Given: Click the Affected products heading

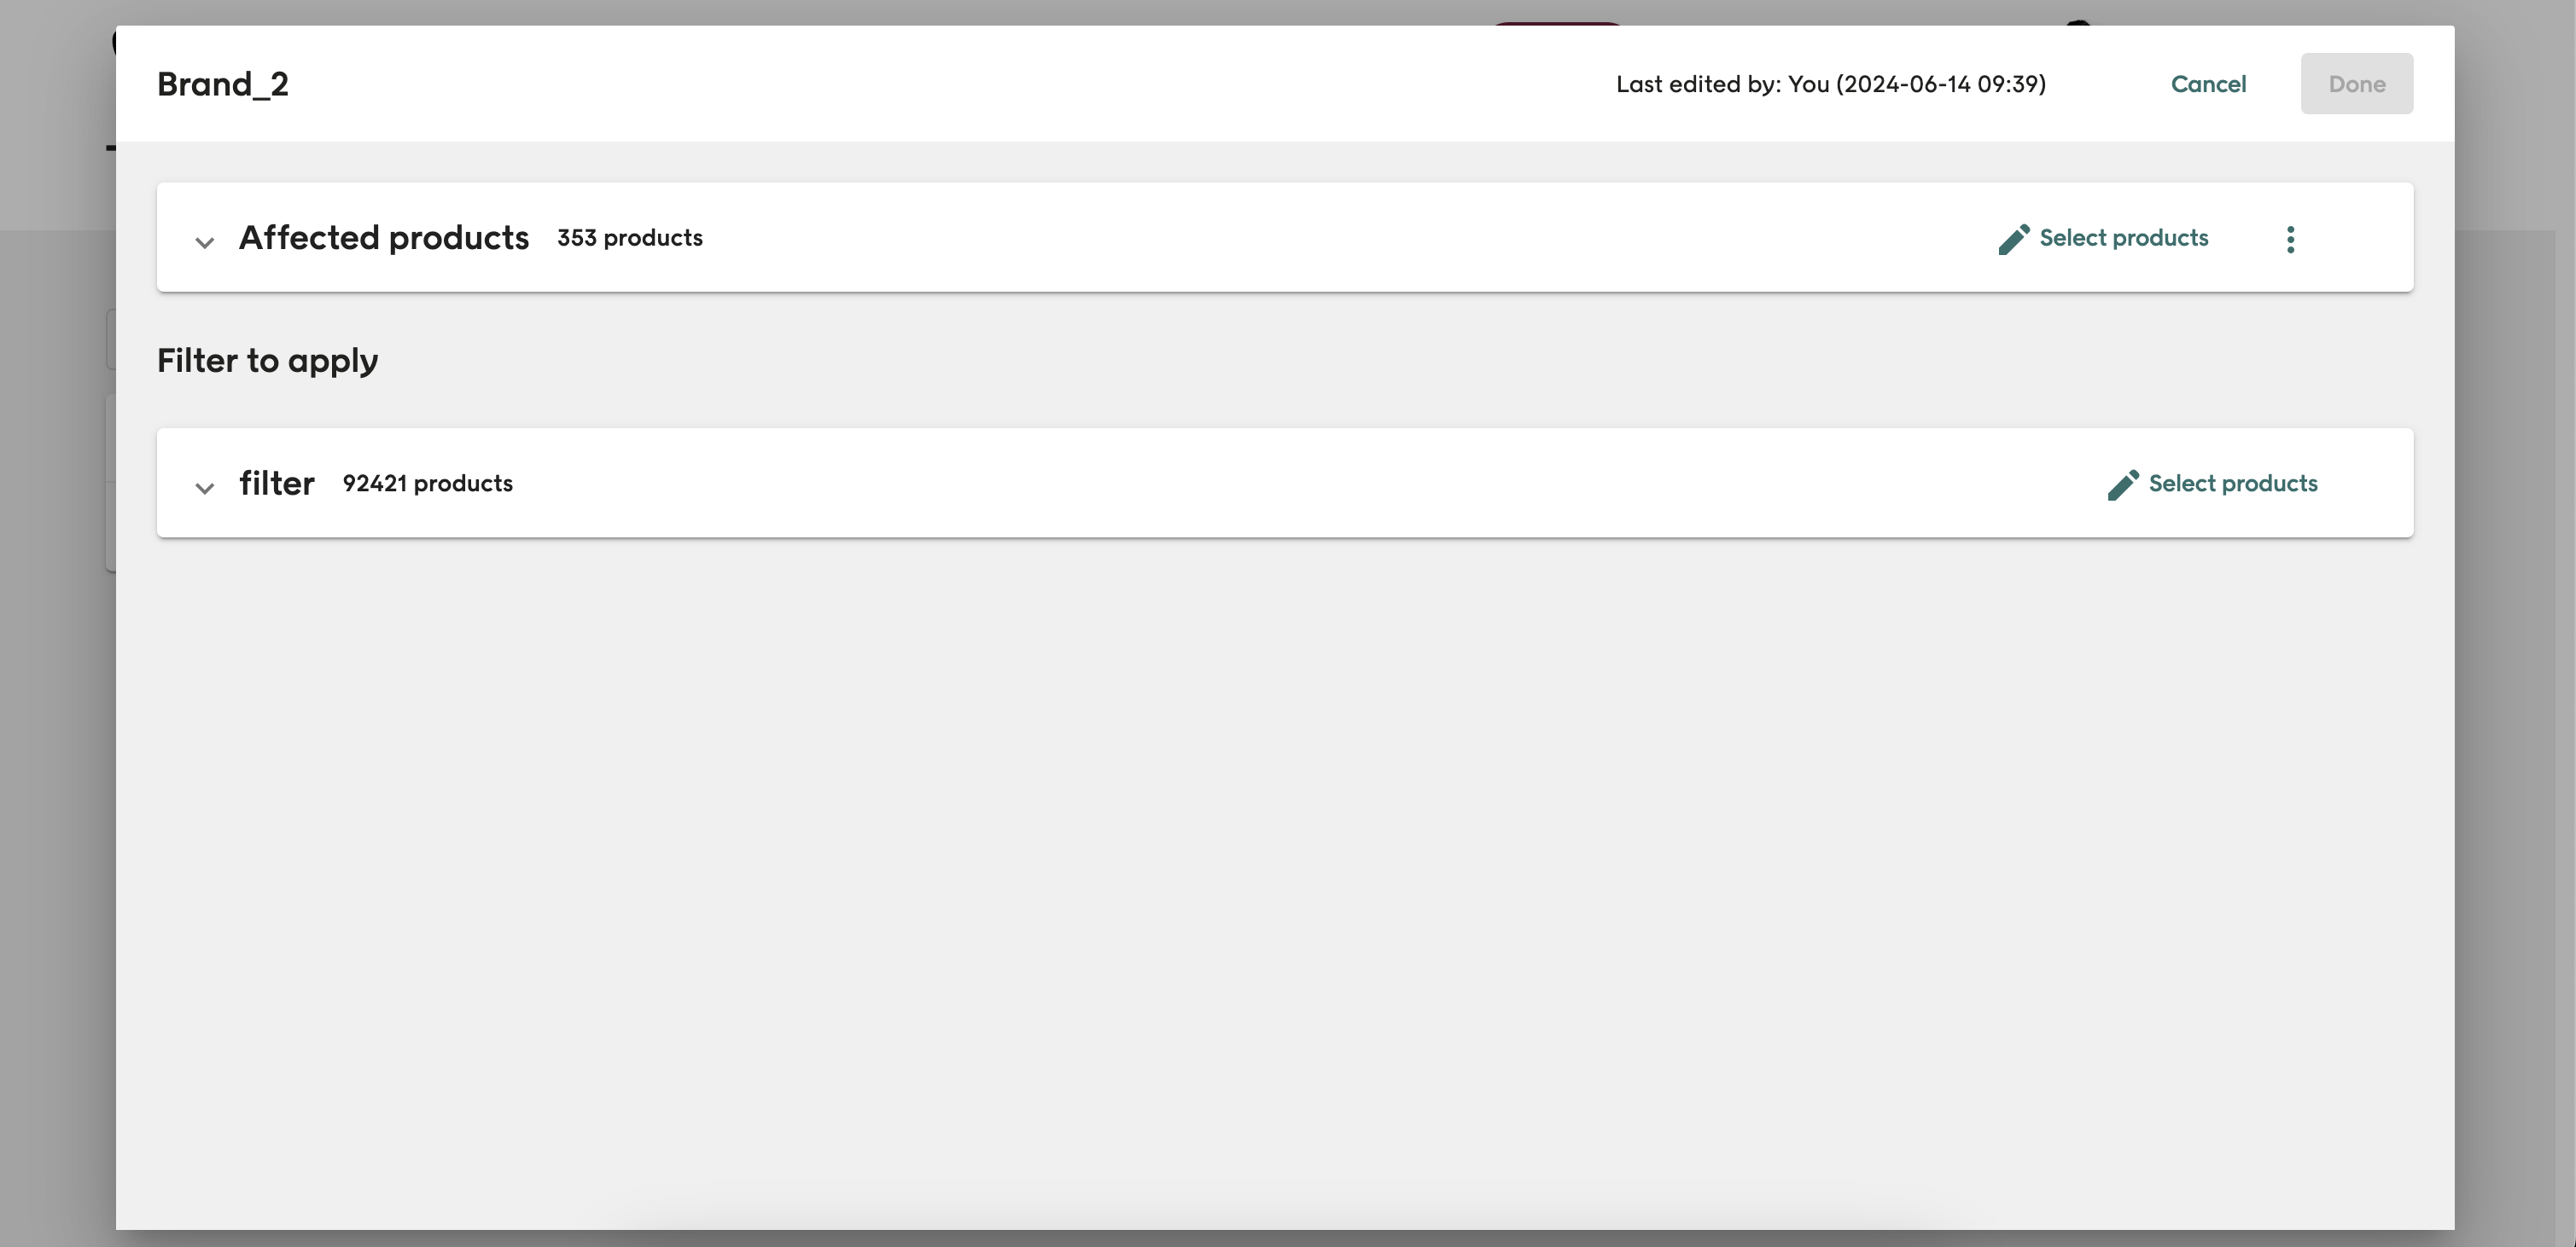Looking at the screenshot, I should pos(384,238).
